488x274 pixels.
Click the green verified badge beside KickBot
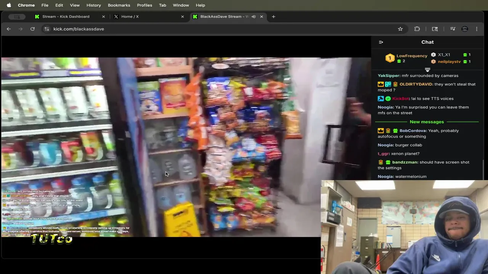point(388,99)
